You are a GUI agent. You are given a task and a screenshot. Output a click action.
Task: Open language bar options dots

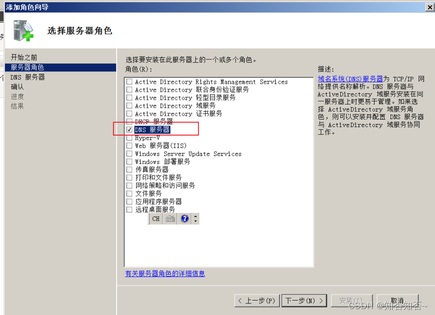[x=196, y=219]
